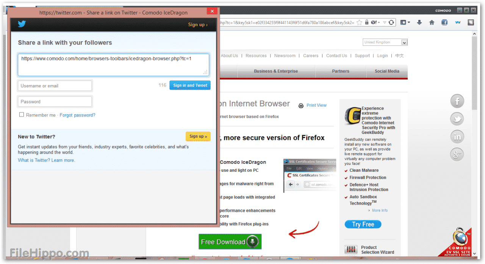The width and height of the screenshot is (485, 264).
Task: Enable the Remember me checkbox
Action: pos(22,115)
